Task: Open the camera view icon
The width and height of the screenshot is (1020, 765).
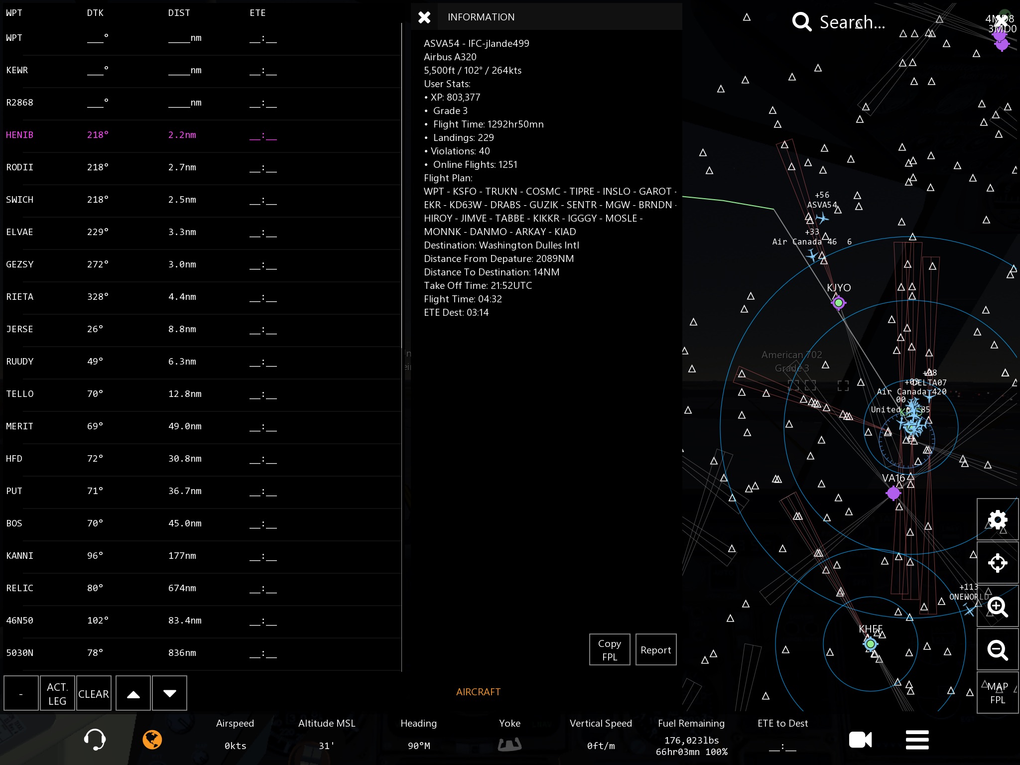Action: tap(860, 740)
